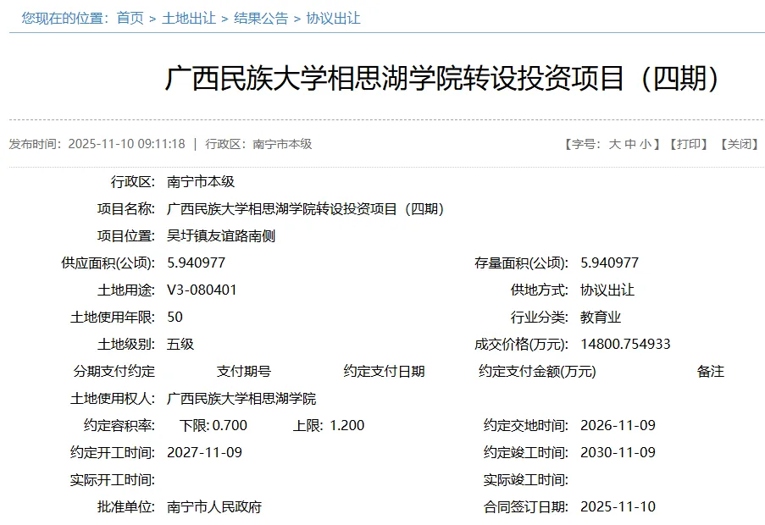Open the 首页 breadcrumb link
The height and width of the screenshot is (525, 765).
(x=130, y=19)
